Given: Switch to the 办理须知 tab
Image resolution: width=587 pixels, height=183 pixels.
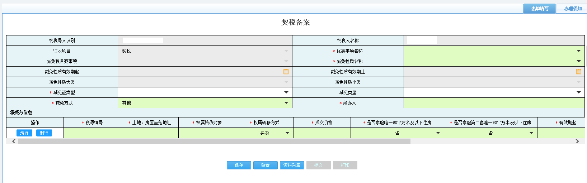Looking at the screenshot, I should [573, 9].
